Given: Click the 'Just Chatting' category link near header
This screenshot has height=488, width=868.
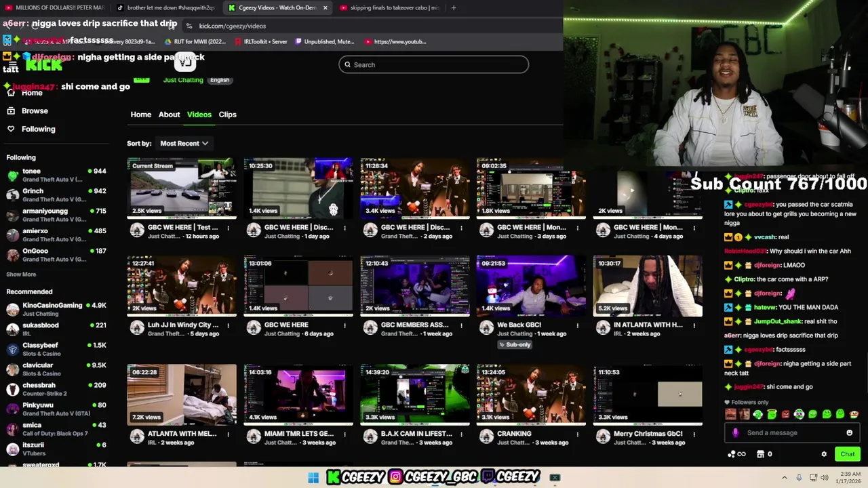Looking at the screenshot, I should [183, 80].
